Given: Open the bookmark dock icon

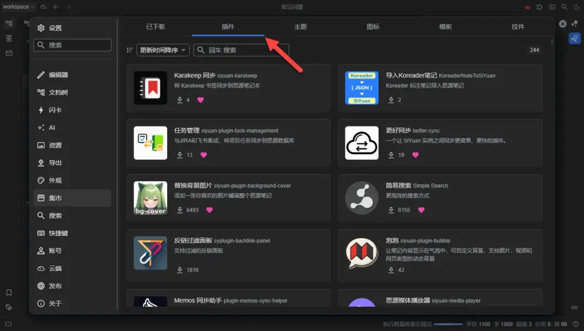Looking at the screenshot, I should click(x=9, y=293).
